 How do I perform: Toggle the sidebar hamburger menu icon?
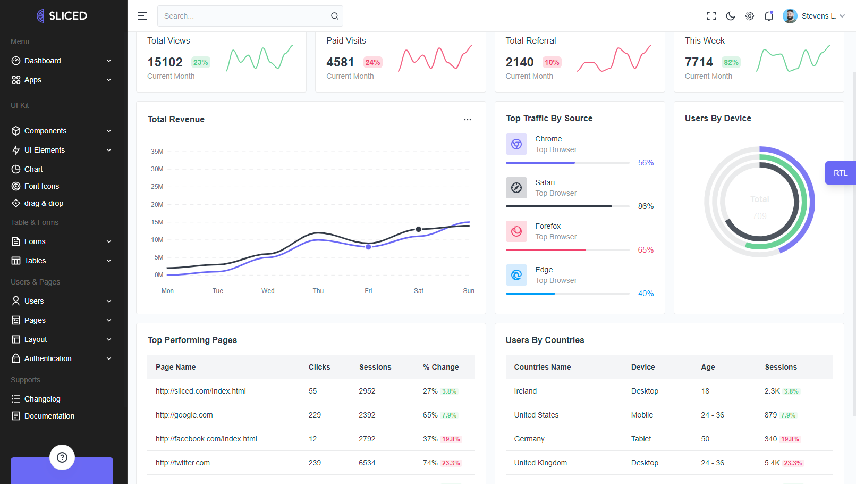[142, 16]
